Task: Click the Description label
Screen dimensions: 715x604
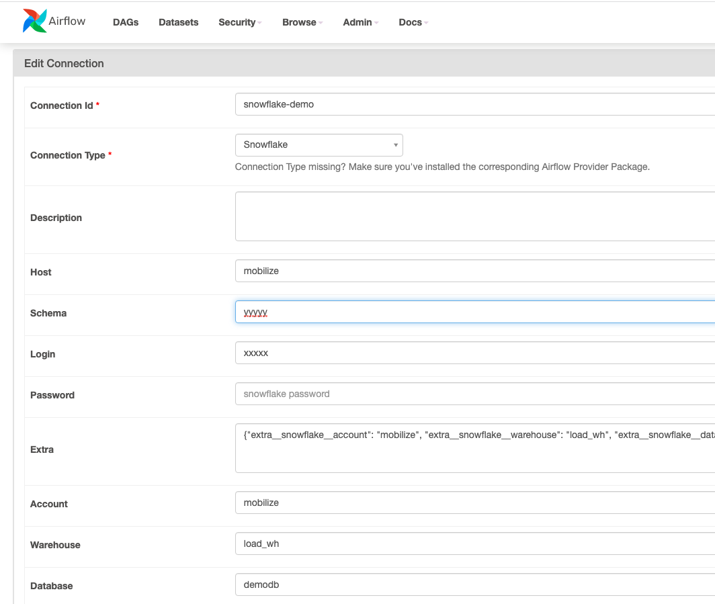Action: point(56,218)
